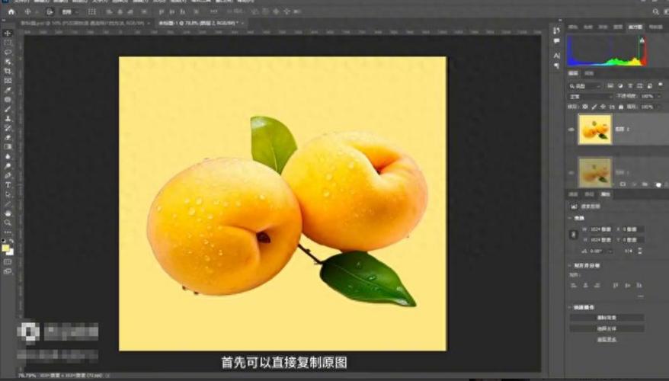The width and height of the screenshot is (669, 381).
Task: Select the Horizontal Type tool
Action: tap(8, 184)
